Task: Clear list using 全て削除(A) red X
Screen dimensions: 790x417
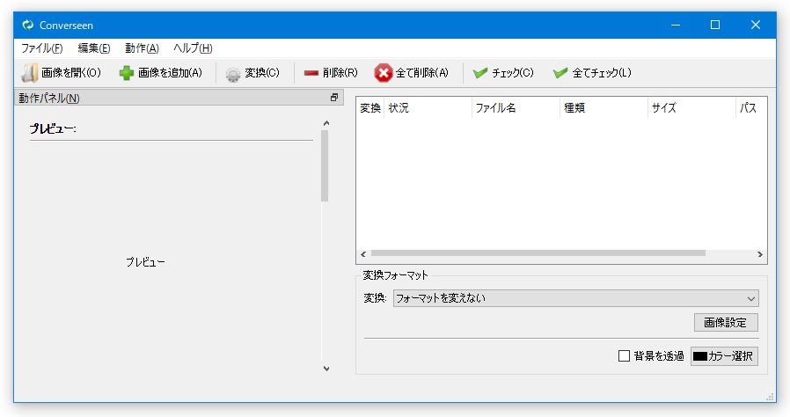Action: coord(411,73)
